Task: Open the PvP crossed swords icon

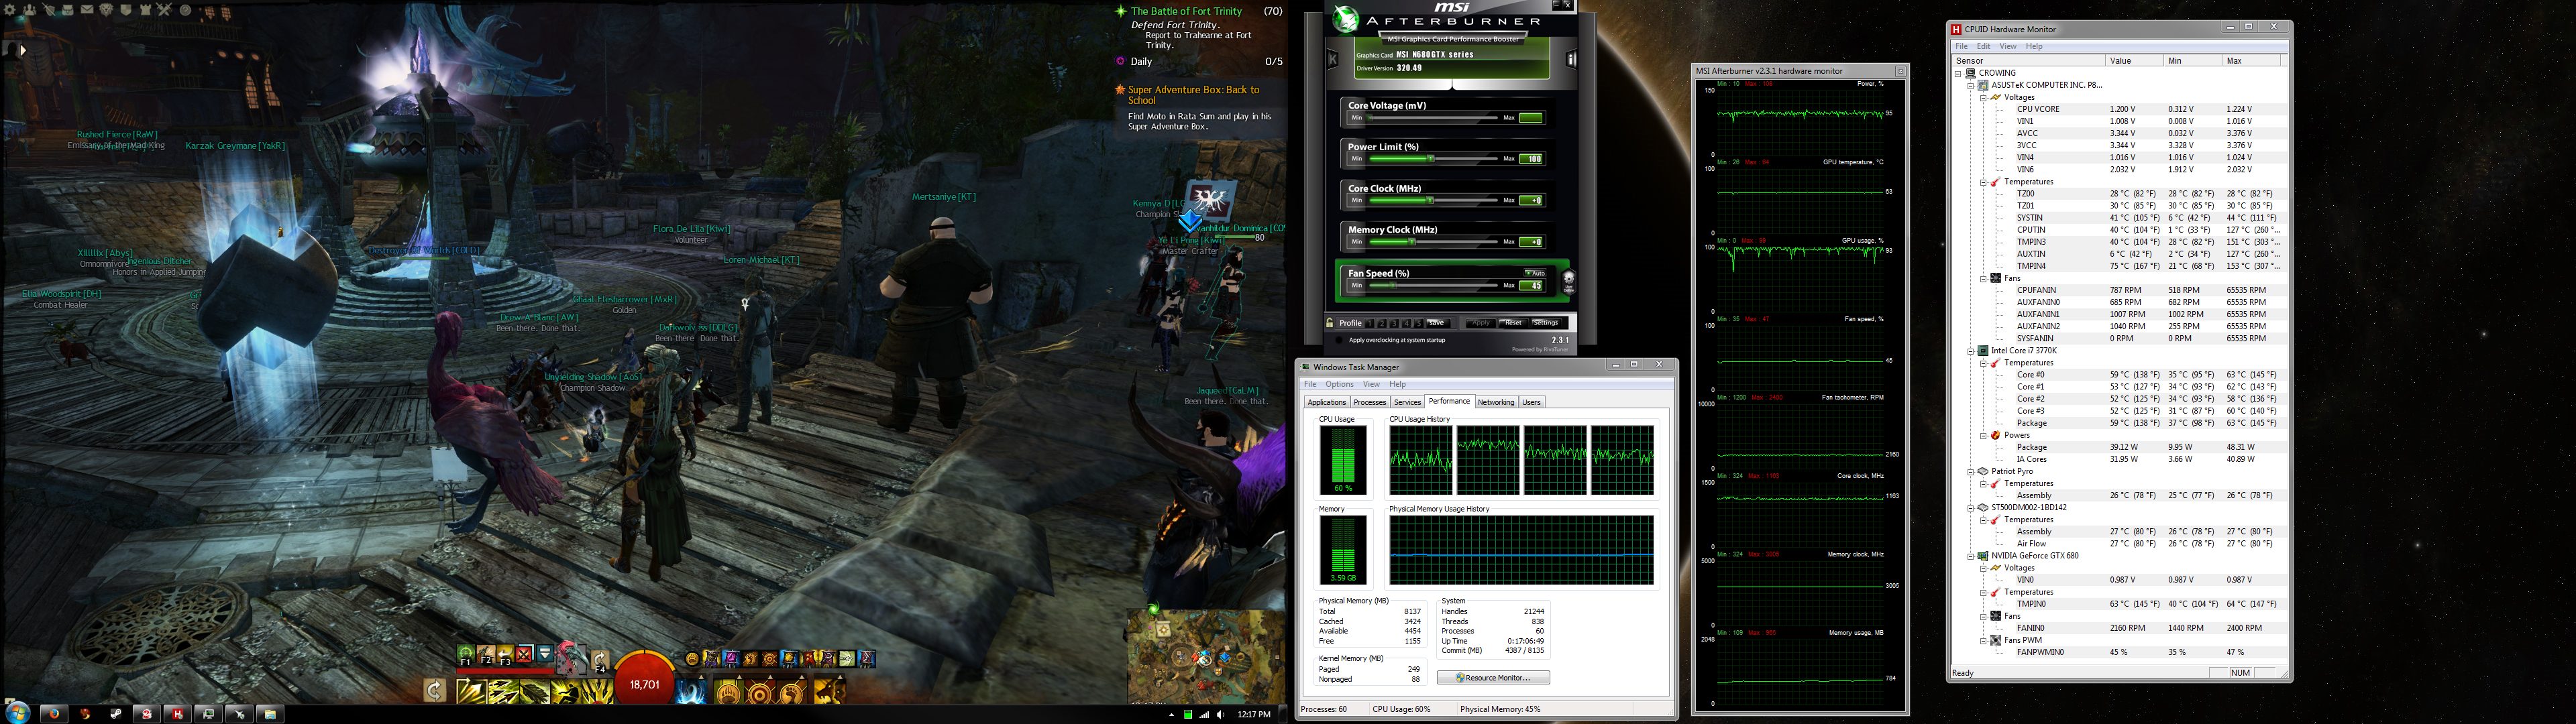Action: point(164,10)
